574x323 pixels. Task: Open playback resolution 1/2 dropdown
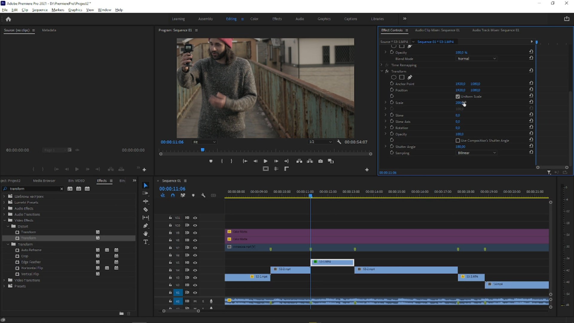(320, 142)
